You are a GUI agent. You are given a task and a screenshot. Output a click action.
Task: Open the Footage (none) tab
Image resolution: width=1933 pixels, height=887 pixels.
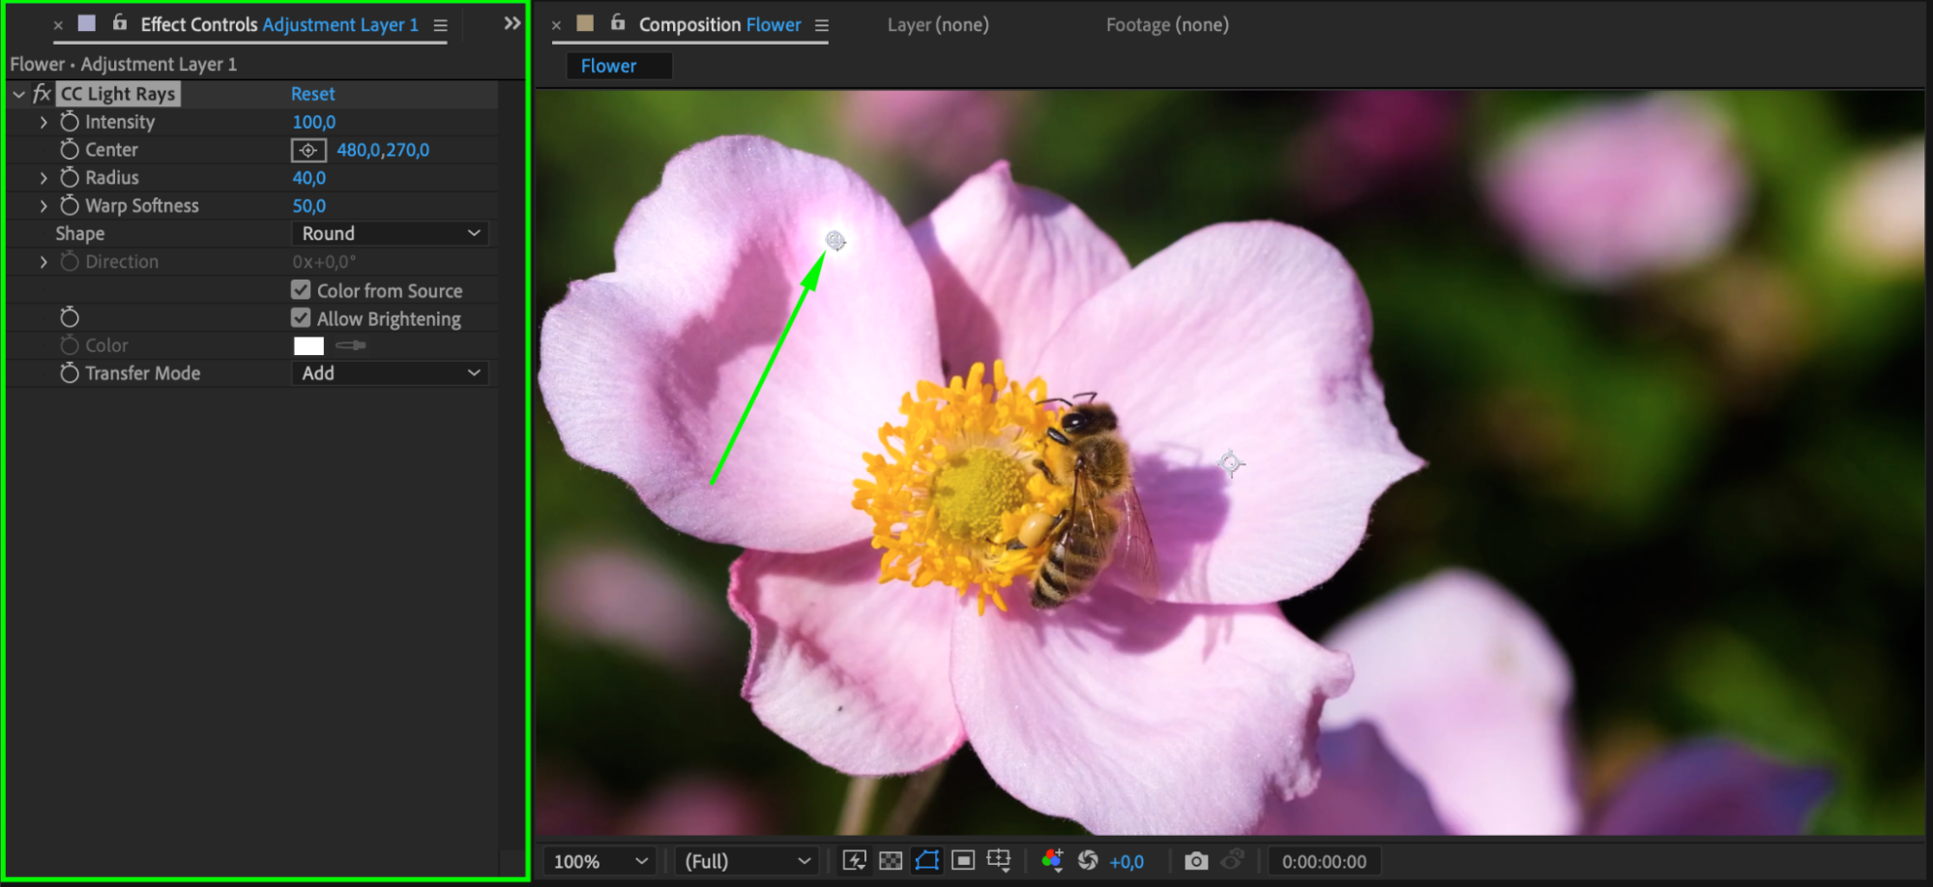(1167, 25)
